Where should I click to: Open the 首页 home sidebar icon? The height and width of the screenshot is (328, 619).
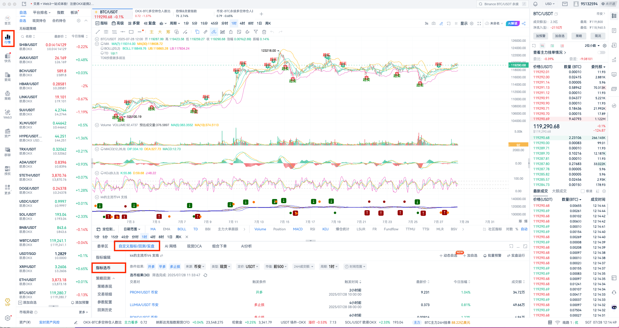point(8,20)
